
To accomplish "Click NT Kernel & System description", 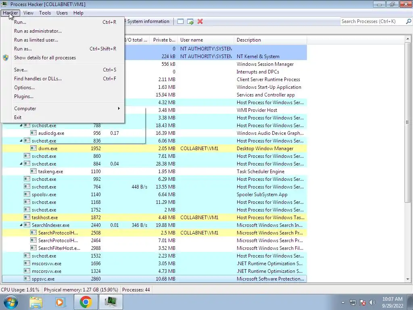I will pos(258,57).
